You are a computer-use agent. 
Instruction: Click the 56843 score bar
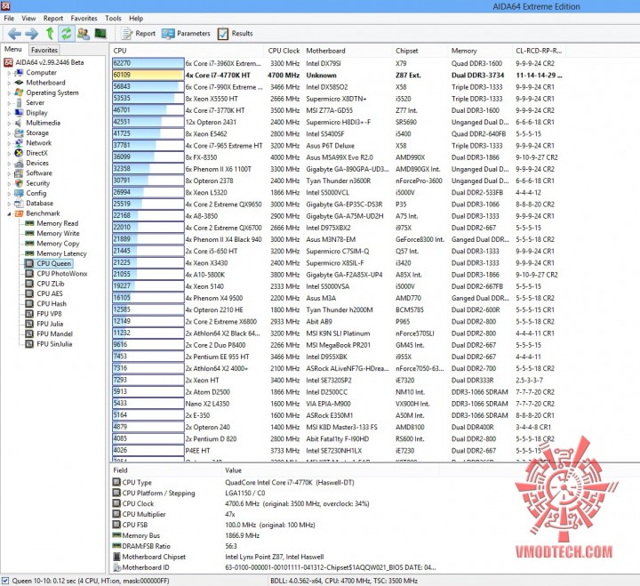[148, 86]
